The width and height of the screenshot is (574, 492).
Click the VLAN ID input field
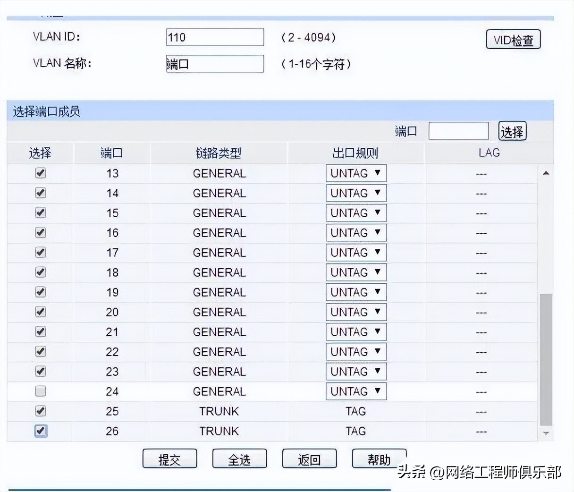click(x=214, y=37)
